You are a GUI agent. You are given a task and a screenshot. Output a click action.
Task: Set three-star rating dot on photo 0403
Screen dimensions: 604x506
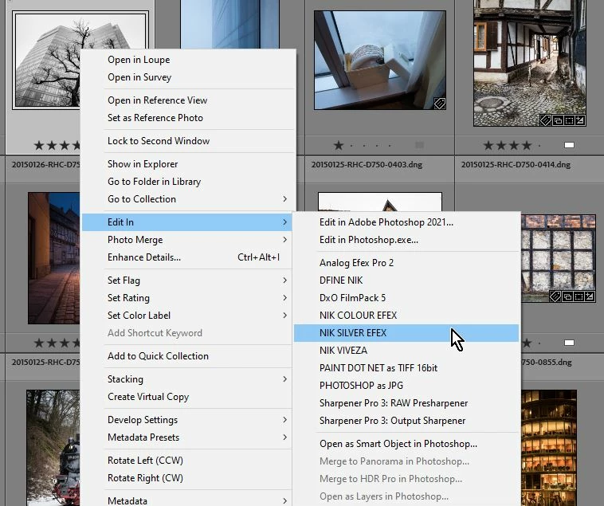(x=364, y=146)
